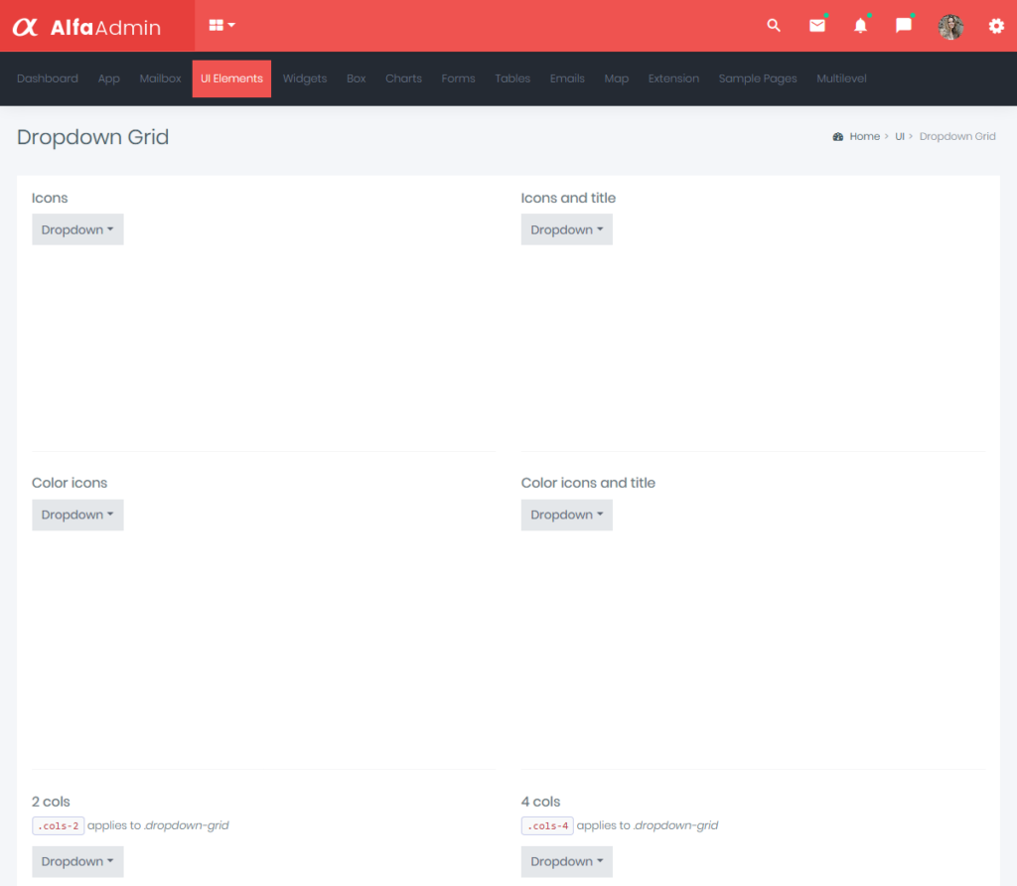1017x886 pixels.
Task: Open the mail envelope icon
Action: 816,26
